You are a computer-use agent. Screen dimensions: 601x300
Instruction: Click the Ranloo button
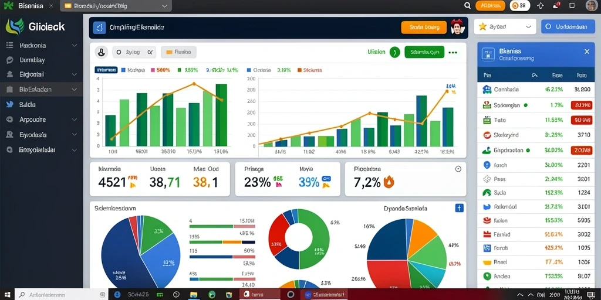click(178, 52)
